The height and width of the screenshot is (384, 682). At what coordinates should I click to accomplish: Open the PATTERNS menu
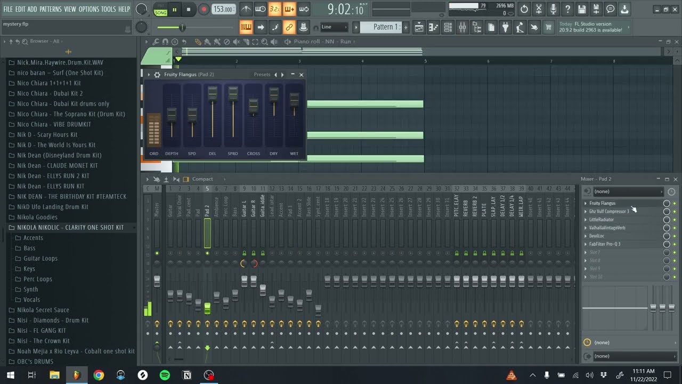coord(51,9)
